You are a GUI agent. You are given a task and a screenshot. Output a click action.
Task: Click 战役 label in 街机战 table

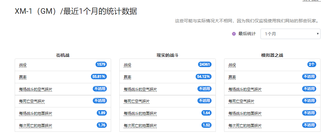[x=23, y=65]
